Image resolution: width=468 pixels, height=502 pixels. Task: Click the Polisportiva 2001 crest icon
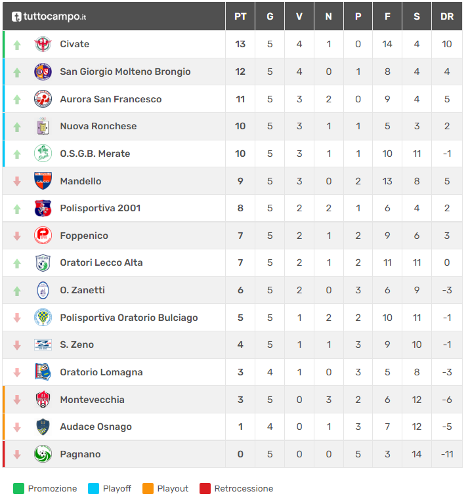point(43,209)
